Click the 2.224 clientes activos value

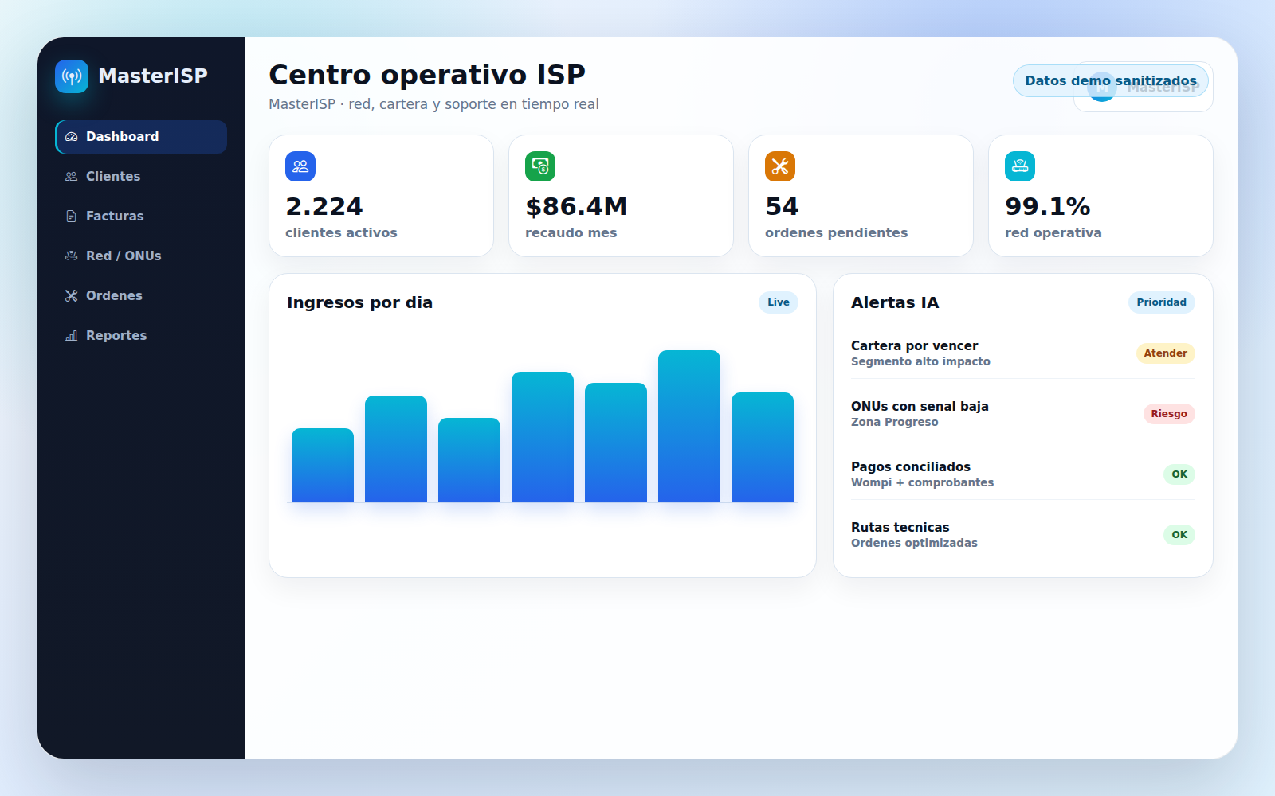coord(324,207)
